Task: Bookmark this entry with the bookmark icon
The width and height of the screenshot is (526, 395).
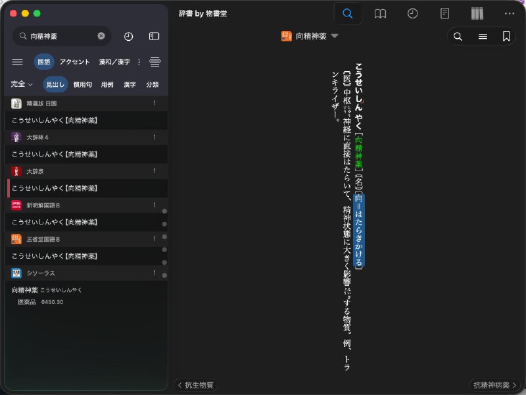Action: 505,36
